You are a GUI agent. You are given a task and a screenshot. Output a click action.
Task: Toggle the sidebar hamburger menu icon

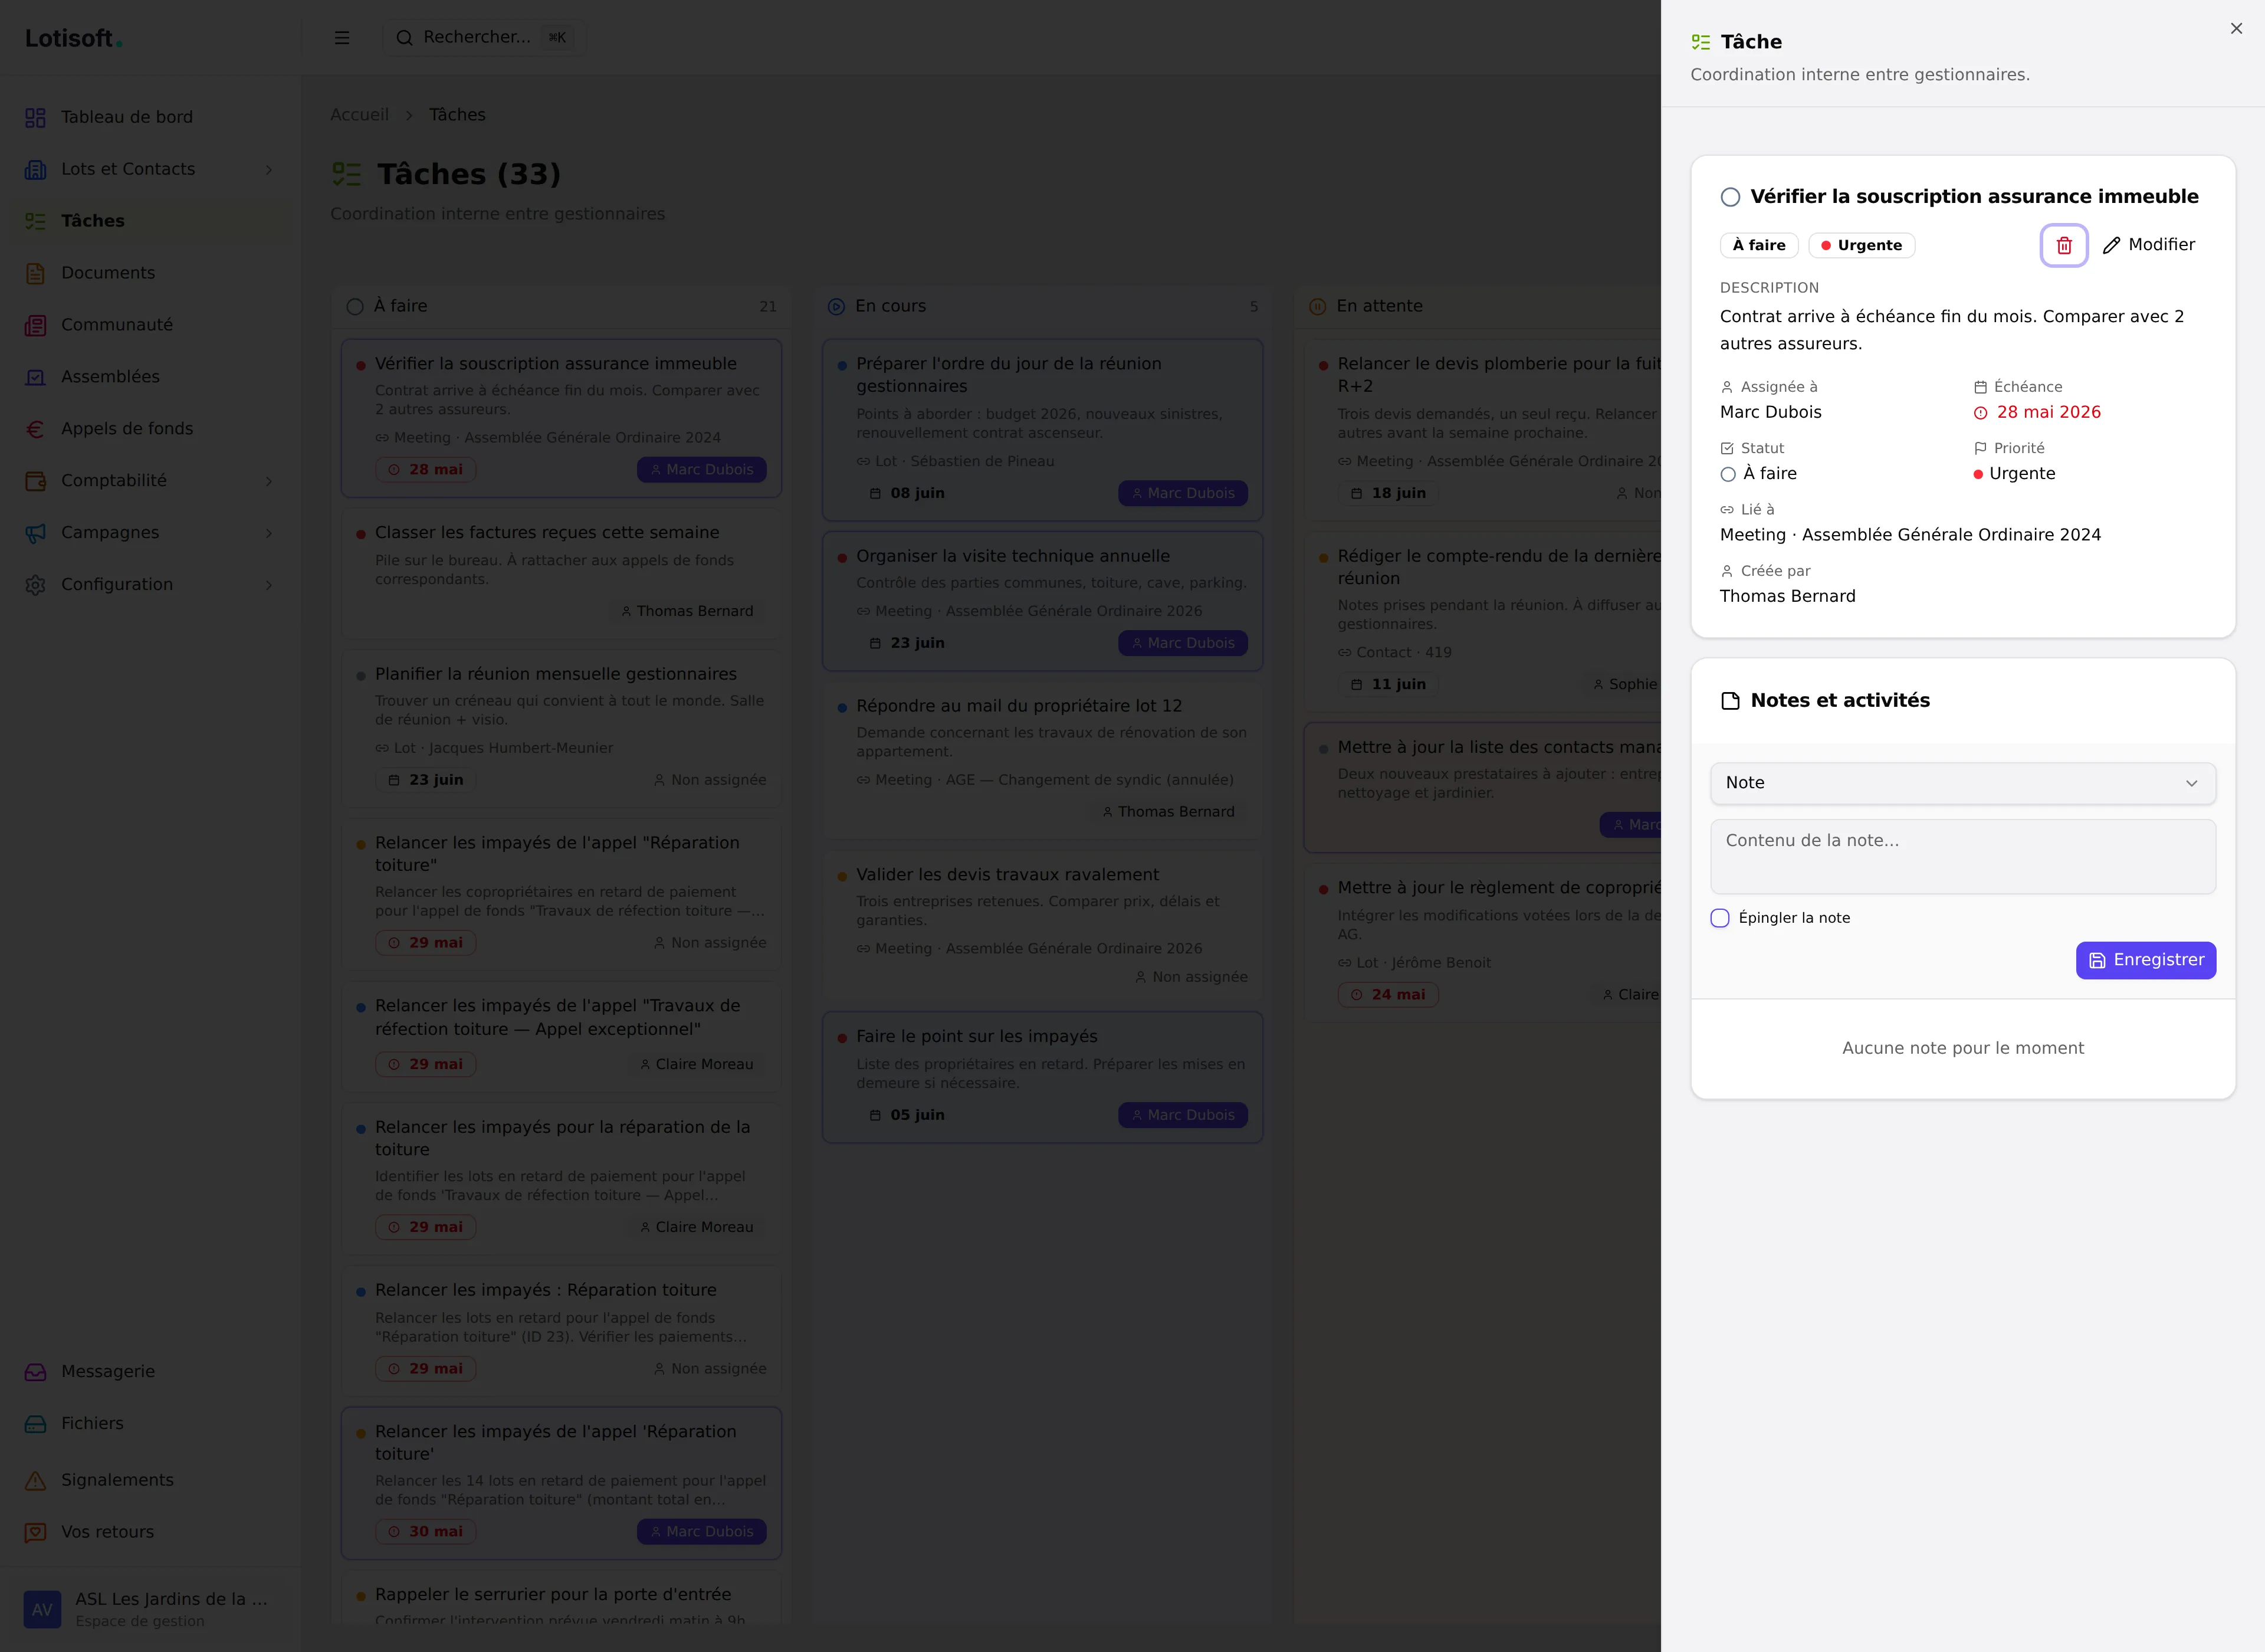coord(342,38)
